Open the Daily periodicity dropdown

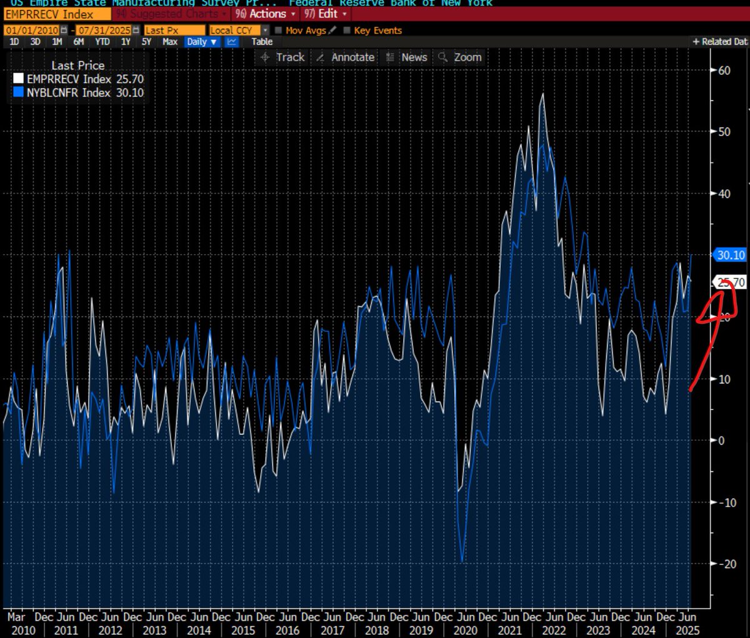[202, 42]
